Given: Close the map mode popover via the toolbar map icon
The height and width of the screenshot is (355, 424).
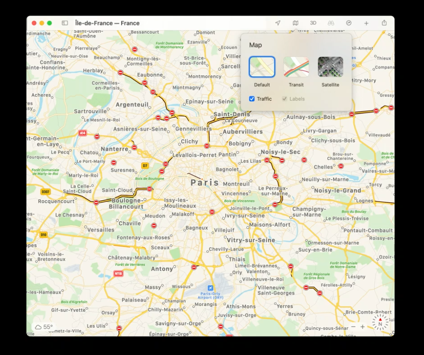Looking at the screenshot, I should tap(295, 23).
